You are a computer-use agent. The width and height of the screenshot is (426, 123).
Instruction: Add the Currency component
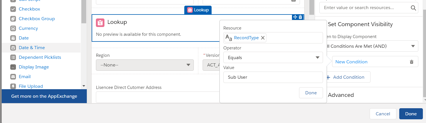28,28
